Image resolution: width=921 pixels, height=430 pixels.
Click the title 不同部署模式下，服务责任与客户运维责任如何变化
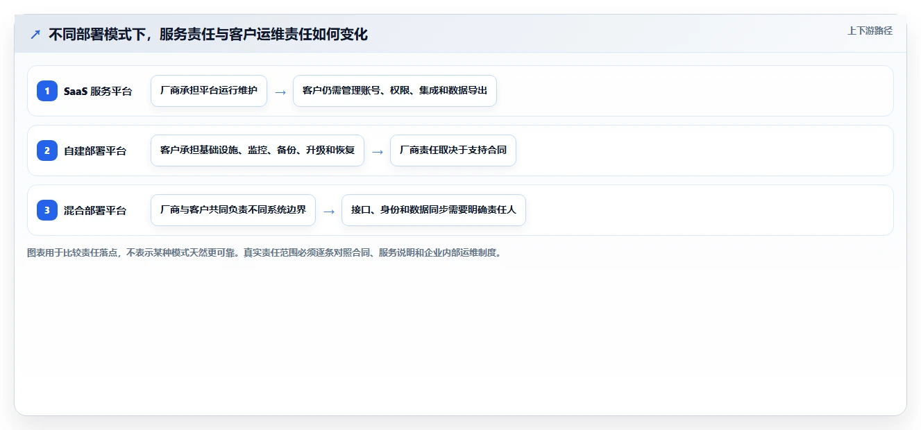coord(208,34)
